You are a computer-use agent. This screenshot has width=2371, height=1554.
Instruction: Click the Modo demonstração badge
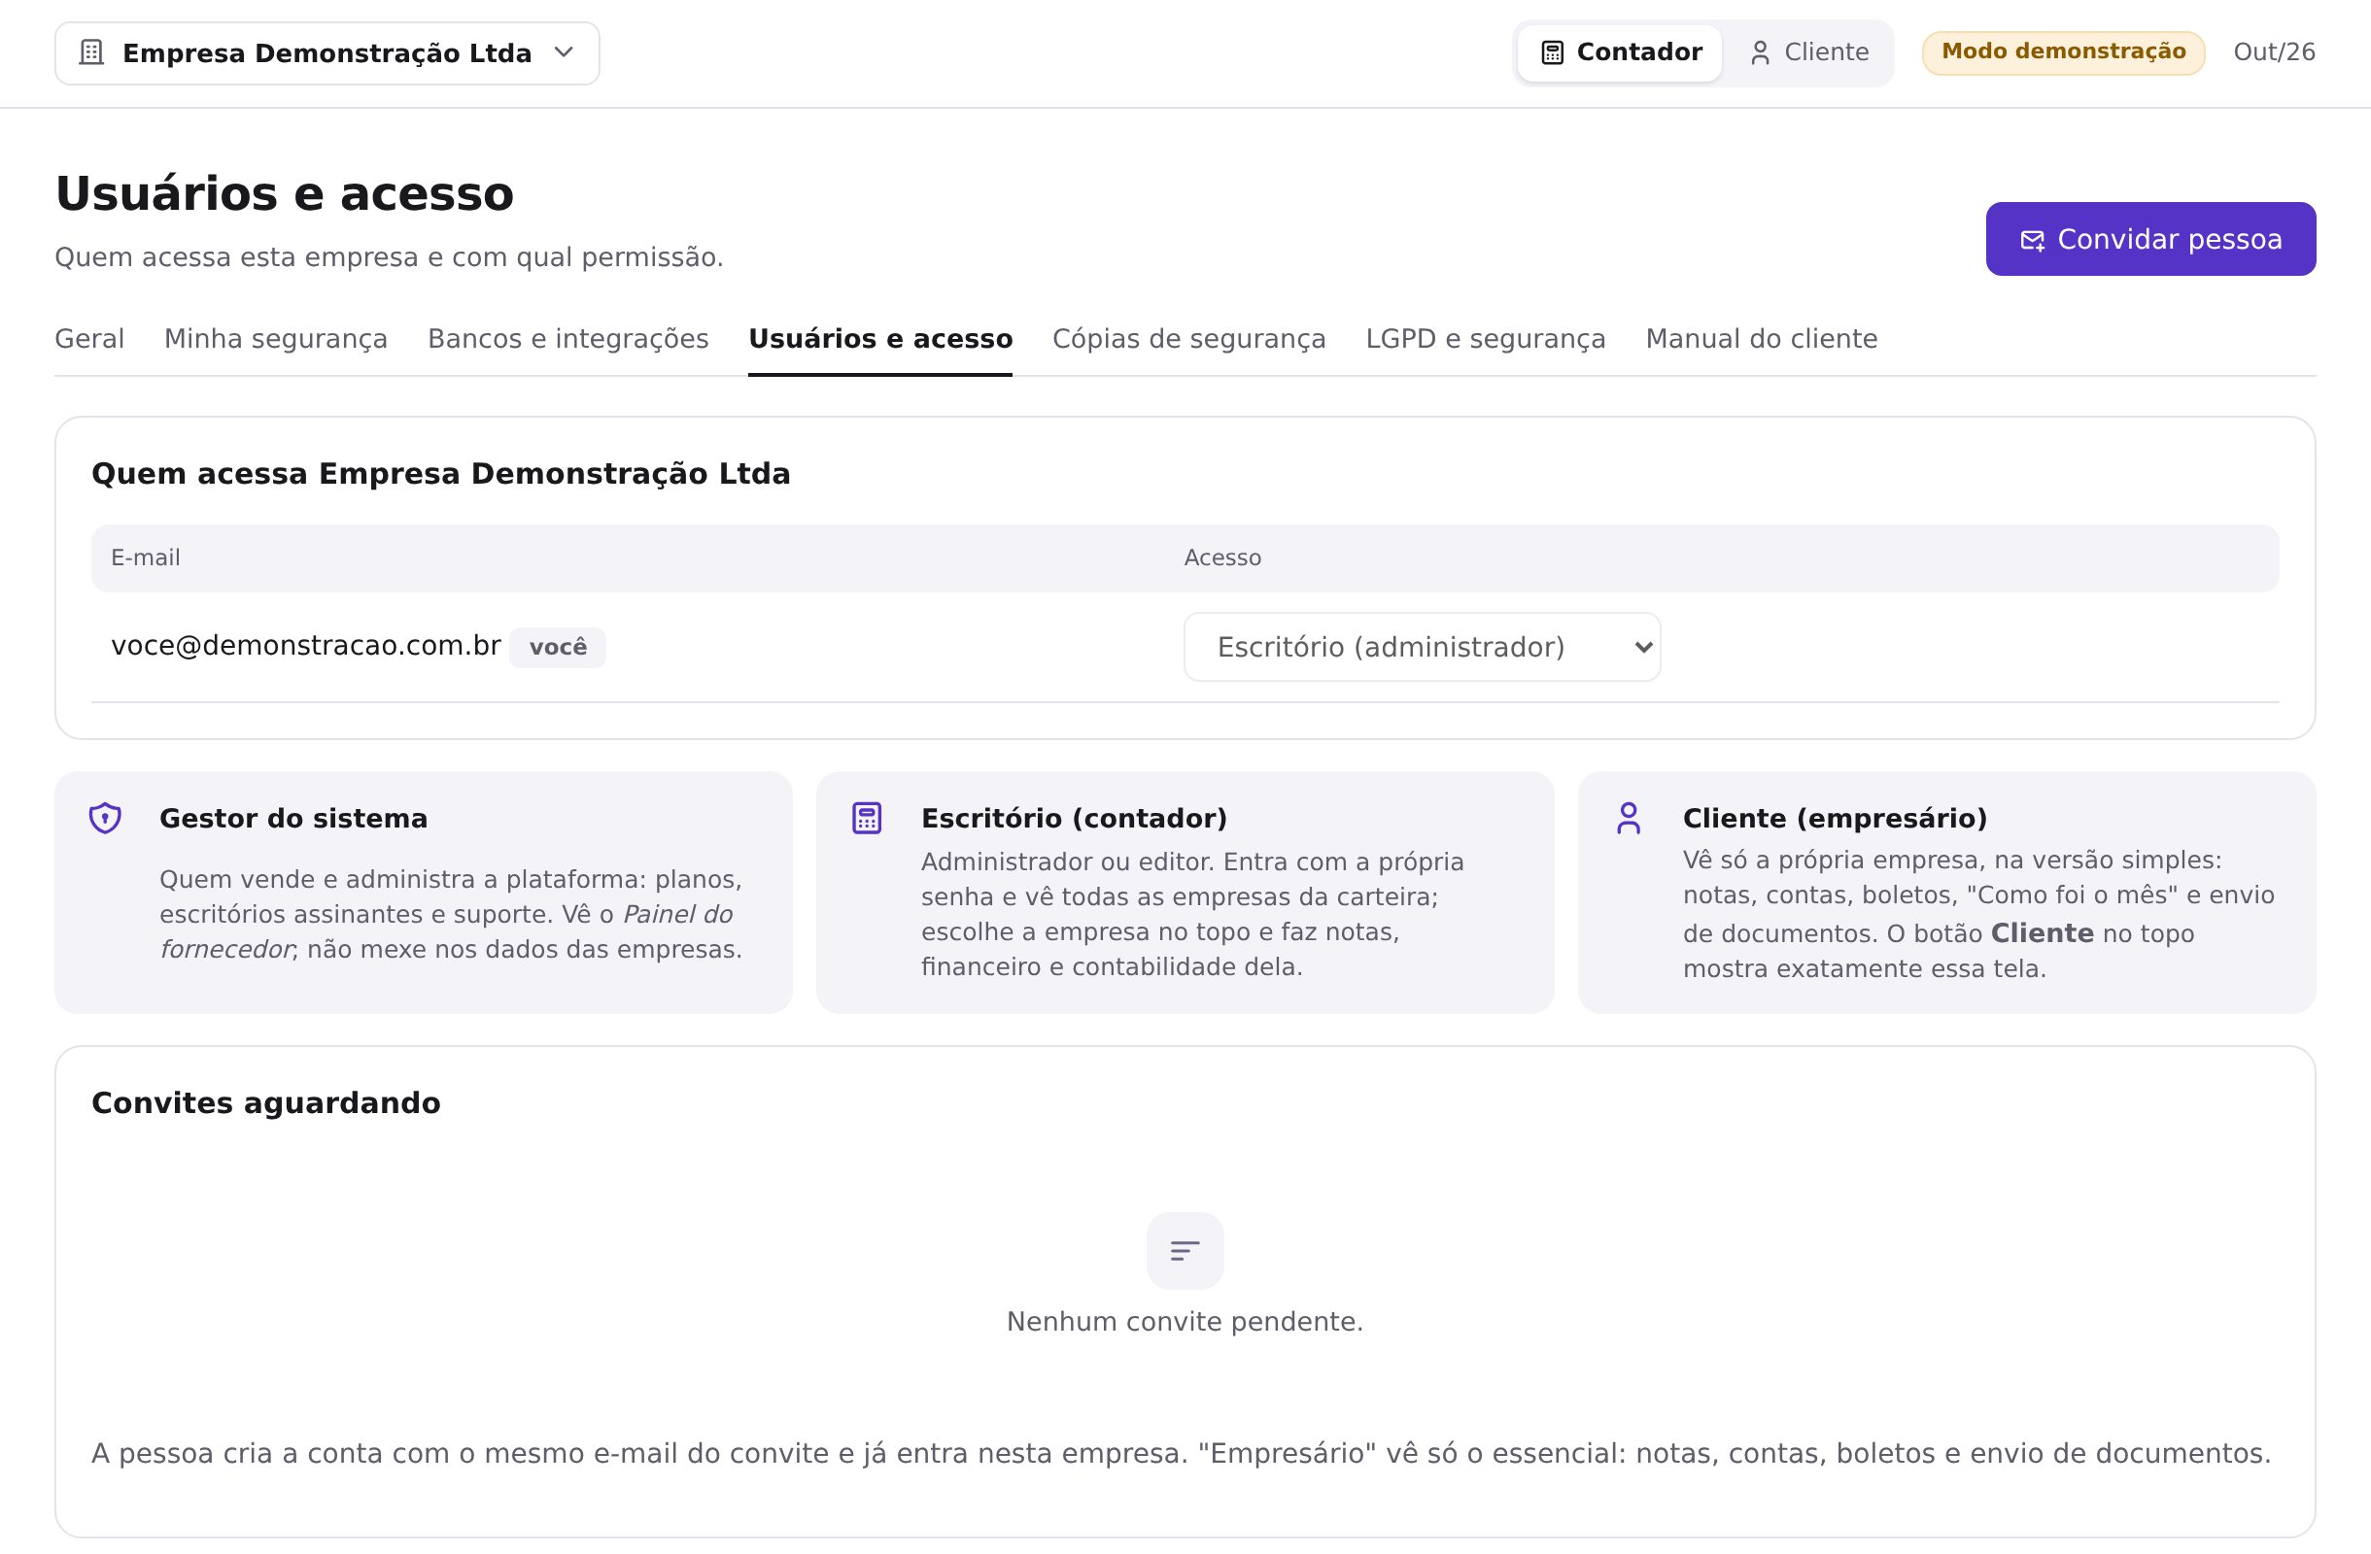2063,52
